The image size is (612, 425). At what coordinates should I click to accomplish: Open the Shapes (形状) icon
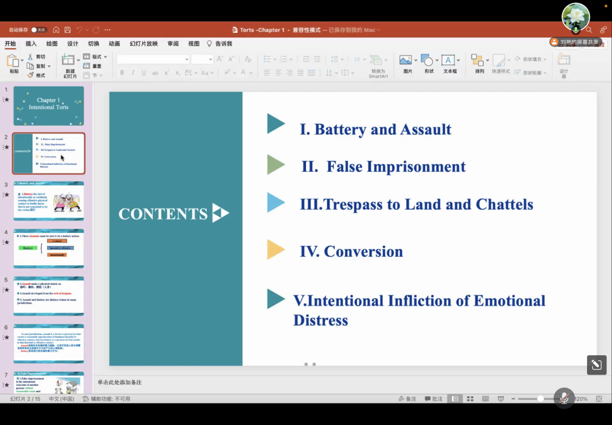pyautogui.click(x=428, y=61)
